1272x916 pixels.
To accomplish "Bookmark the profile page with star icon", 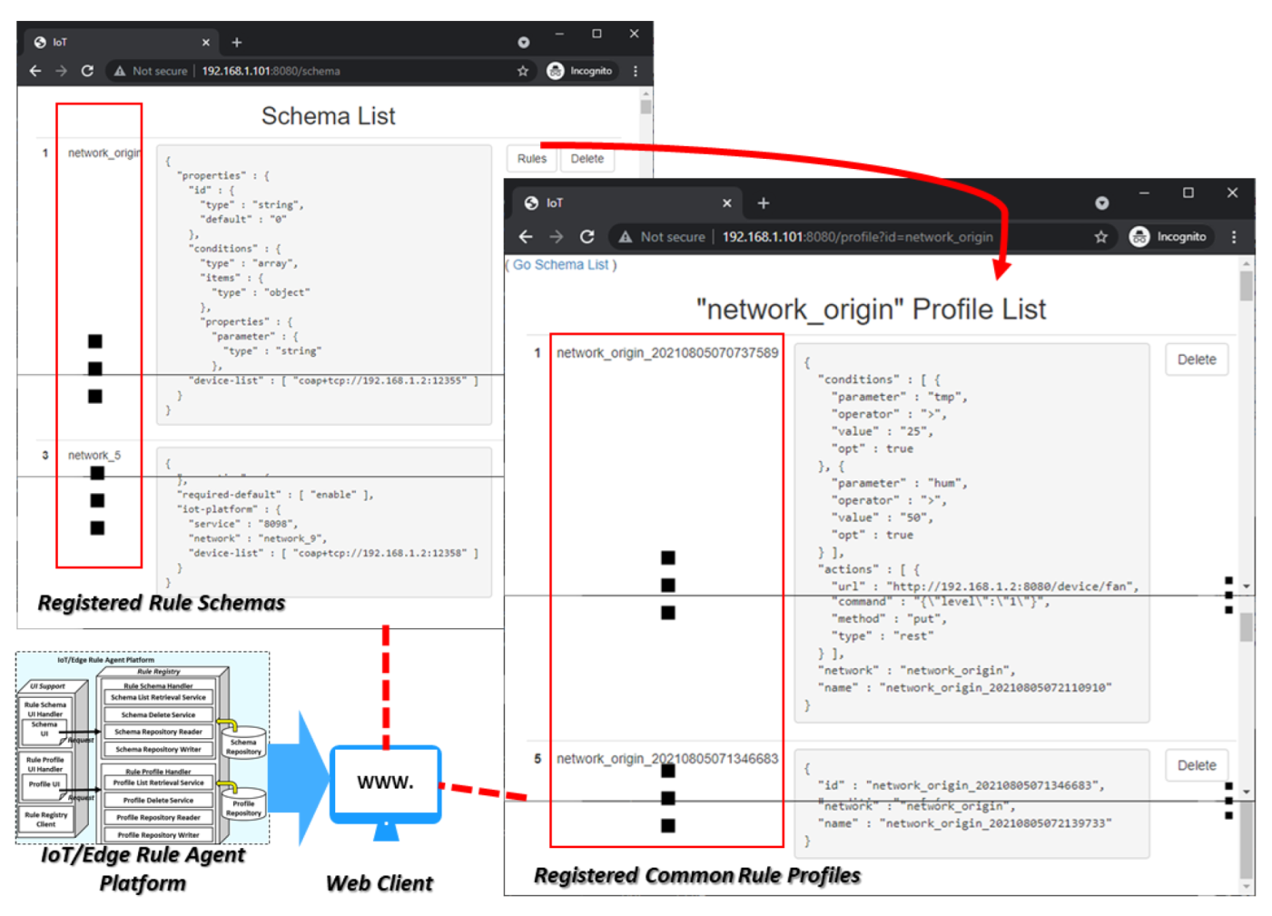I will pyautogui.click(x=1100, y=237).
